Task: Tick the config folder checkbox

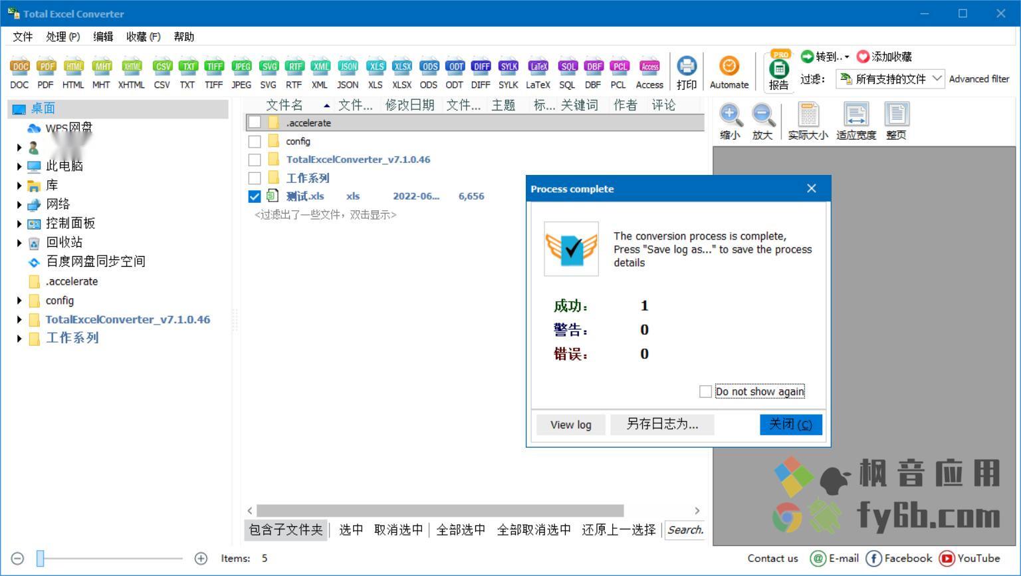Action: click(x=255, y=141)
